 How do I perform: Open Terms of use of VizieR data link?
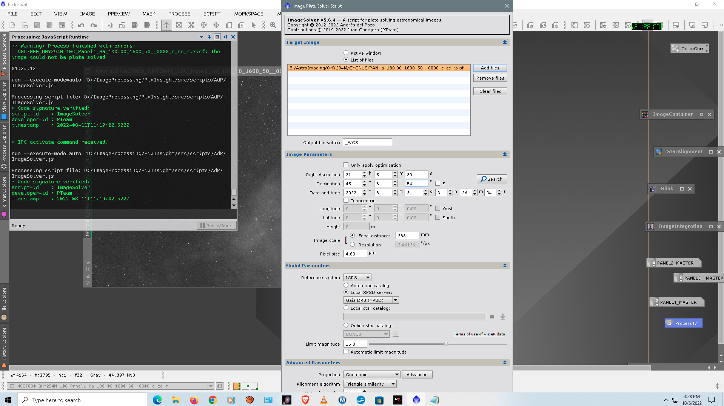pos(479,334)
